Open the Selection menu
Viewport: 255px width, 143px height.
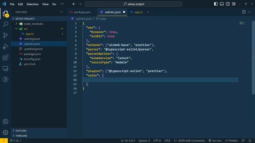[x=33, y=4]
